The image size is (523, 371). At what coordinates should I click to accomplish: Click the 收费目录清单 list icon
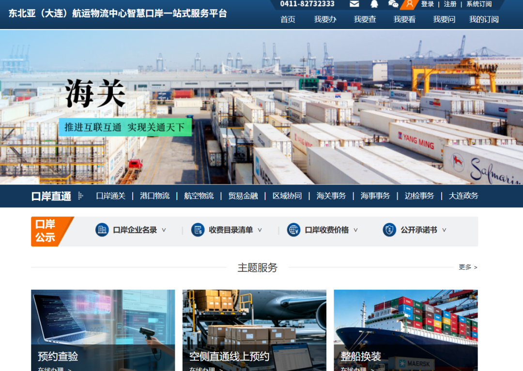[x=198, y=230]
